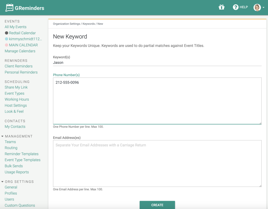268x209 pixels.
Task: Click the New Keyword heading
Action: (x=70, y=36)
